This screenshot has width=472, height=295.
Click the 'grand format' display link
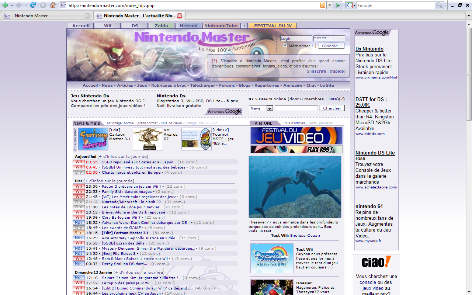point(147,123)
